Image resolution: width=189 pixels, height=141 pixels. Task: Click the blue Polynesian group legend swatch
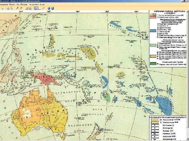[x=153, y=31]
